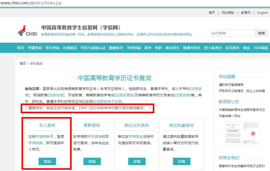Open the 学历查询 link in 零散查询 card
270x171 pixels.
click(94, 136)
